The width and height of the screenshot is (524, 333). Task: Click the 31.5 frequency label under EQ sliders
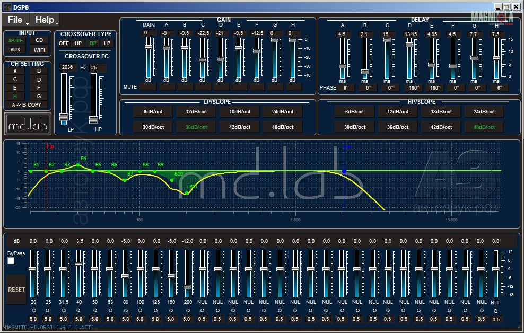(x=64, y=302)
